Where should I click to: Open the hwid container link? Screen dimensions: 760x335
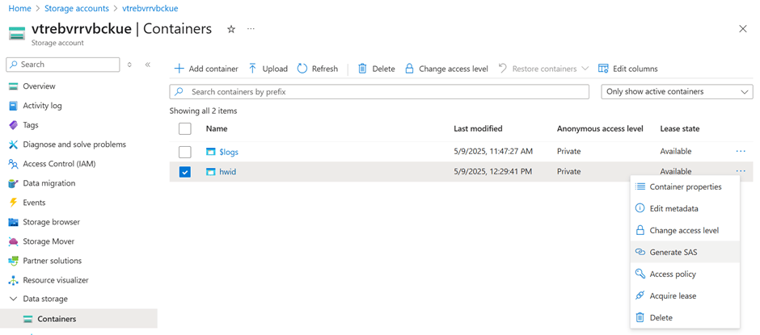227,172
